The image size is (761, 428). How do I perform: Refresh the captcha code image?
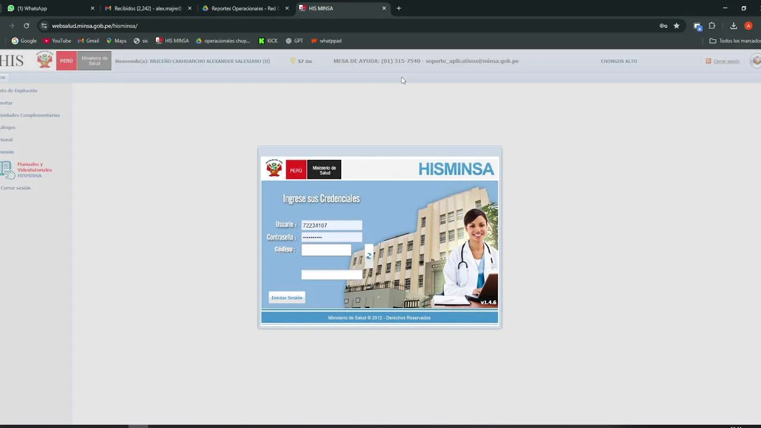click(369, 256)
